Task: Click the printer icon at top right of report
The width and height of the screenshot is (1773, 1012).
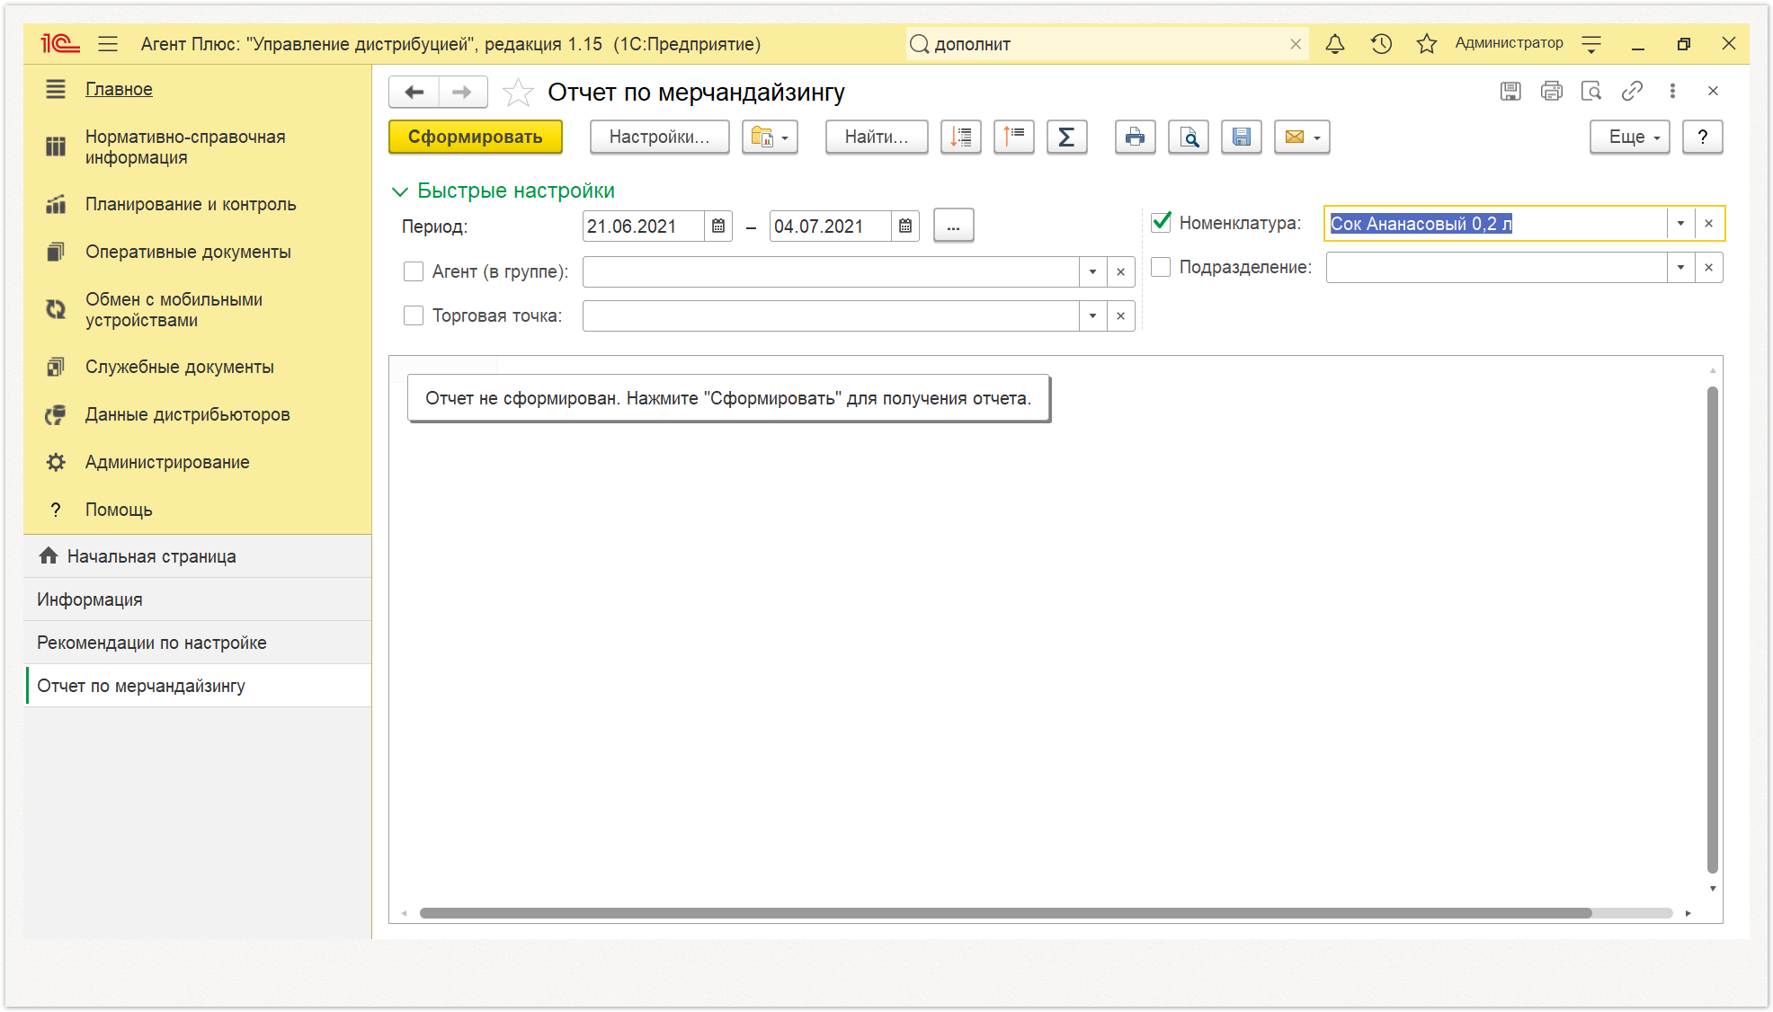Action: 1551,91
